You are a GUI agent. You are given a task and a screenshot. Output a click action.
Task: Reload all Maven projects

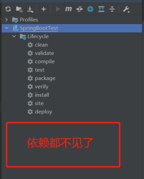tap(8, 9)
